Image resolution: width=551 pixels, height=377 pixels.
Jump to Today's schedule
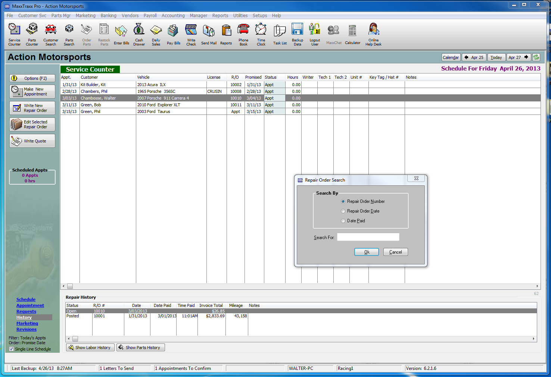496,57
